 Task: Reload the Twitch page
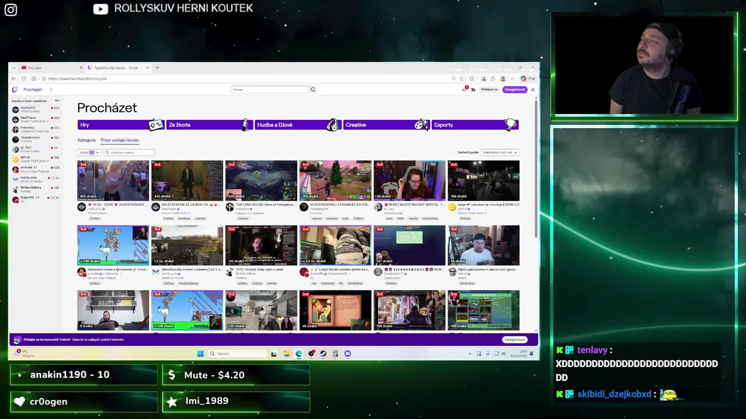[x=24, y=79]
